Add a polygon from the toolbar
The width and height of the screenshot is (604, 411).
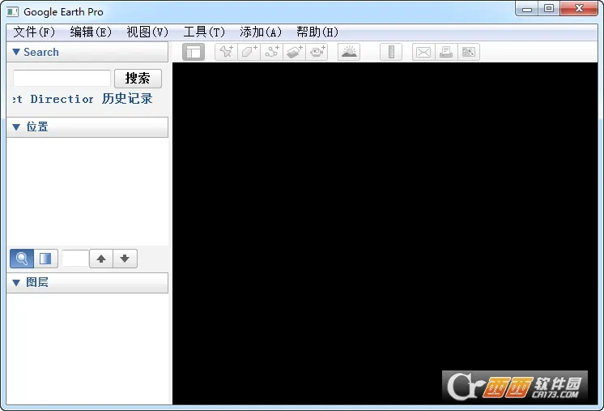point(249,52)
